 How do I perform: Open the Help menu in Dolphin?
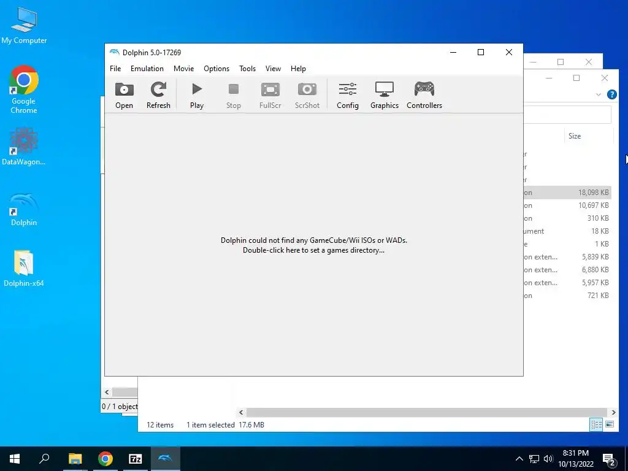pyautogui.click(x=299, y=69)
